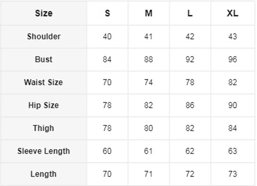The width and height of the screenshot is (257, 186).
Task: Select the M column header
Action: click(x=149, y=13)
